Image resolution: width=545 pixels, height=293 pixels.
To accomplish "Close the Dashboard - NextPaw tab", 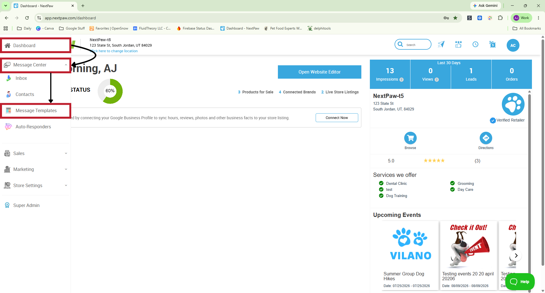I will pyautogui.click(x=73, y=6).
